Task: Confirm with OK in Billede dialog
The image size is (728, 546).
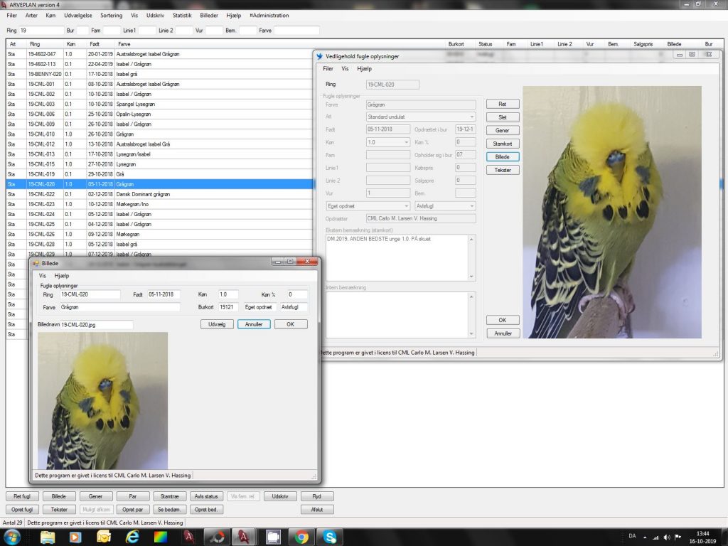Action: pos(291,324)
